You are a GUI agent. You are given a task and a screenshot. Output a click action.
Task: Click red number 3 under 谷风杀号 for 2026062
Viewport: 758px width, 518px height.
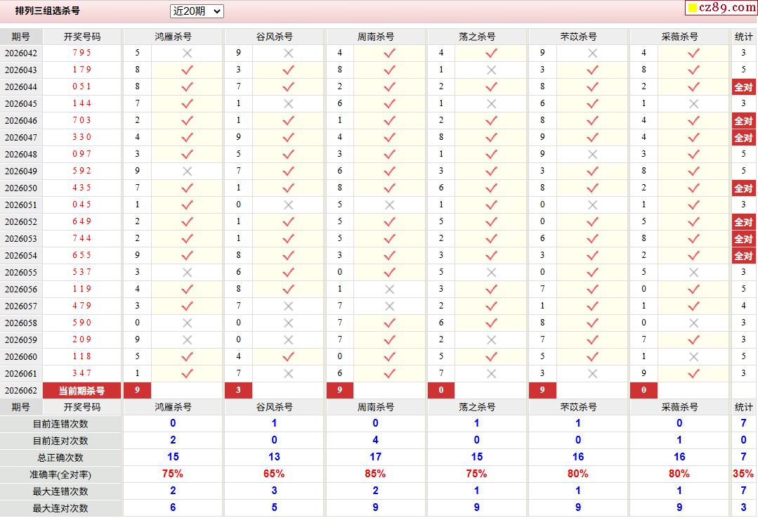238,391
